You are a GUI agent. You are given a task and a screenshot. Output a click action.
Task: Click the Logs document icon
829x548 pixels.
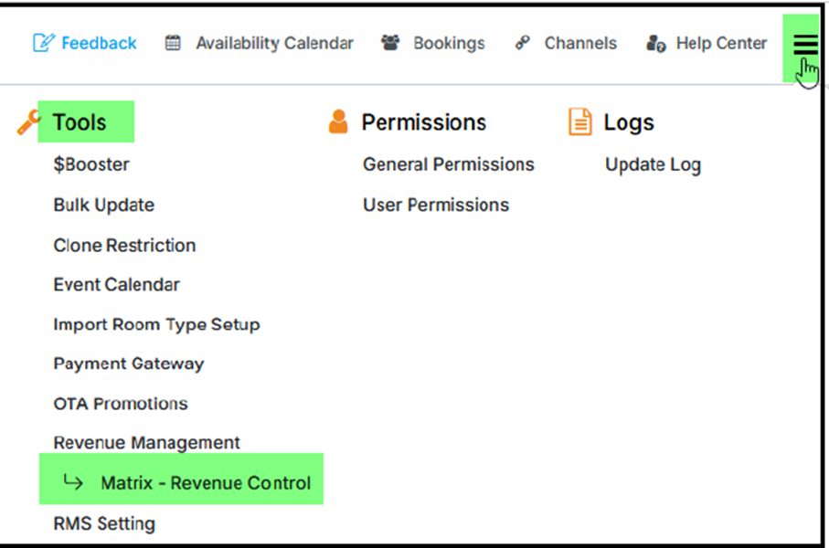[579, 122]
